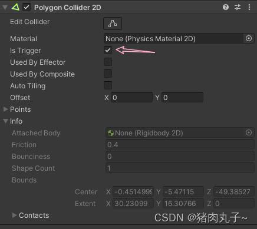Collapse the Info section foldout

pos(6,121)
